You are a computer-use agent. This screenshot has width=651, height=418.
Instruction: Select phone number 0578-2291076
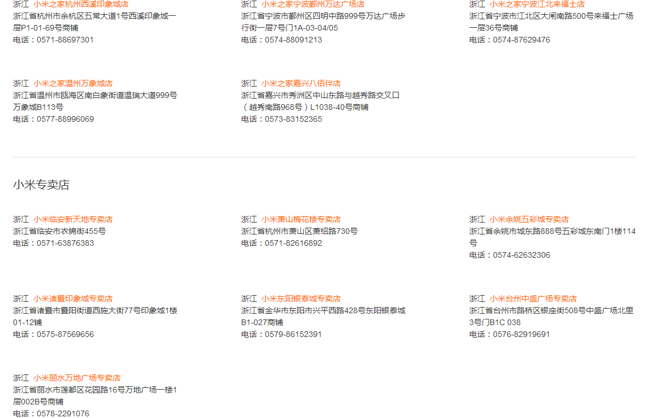coord(63,414)
